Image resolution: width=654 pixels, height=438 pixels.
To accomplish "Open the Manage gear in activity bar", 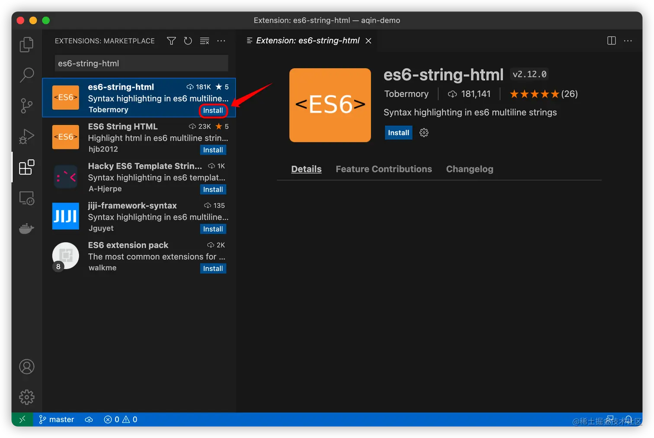I will click(x=26, y=397).
